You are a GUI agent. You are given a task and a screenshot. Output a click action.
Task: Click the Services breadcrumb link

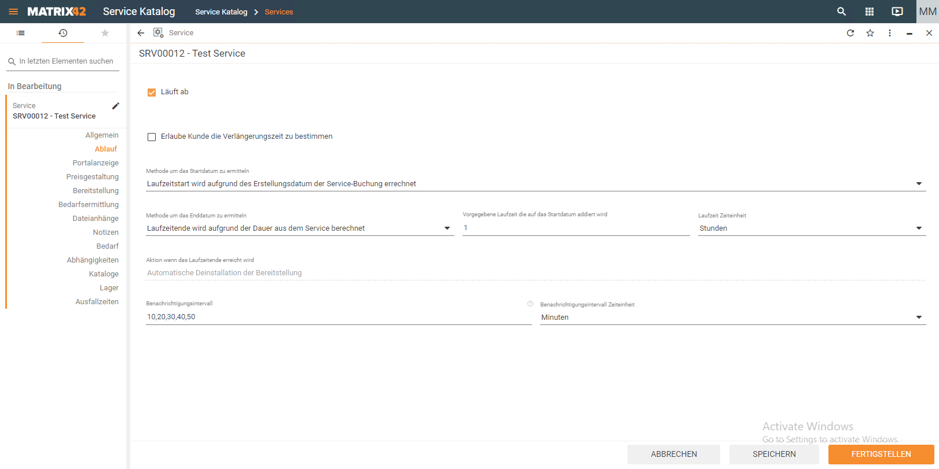click(278, 12)
